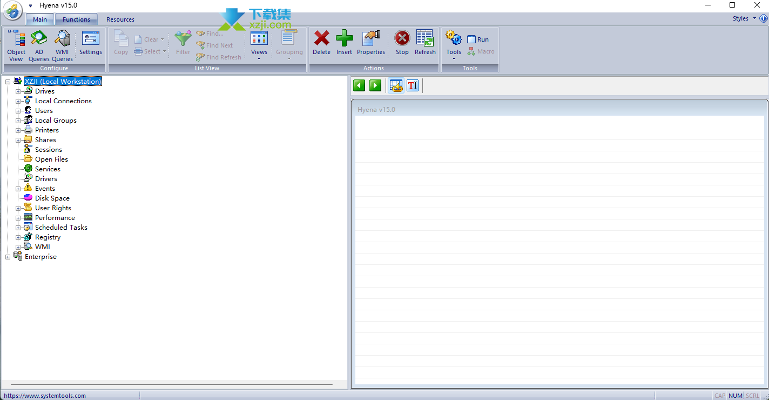
Task: Switch to the Functions ribbon tab
Action: pos(76,19)
